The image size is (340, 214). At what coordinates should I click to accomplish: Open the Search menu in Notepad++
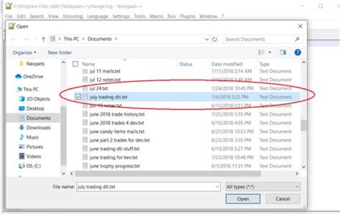pyautogui.click(x=37, y=16)
